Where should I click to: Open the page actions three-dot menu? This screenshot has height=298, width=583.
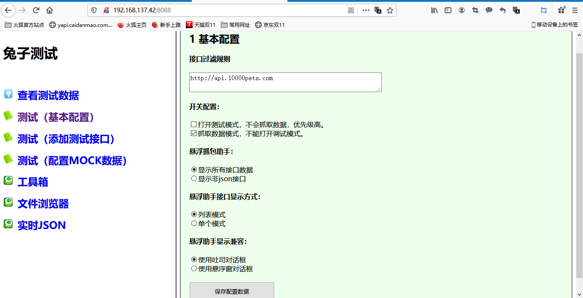[366, 10]
